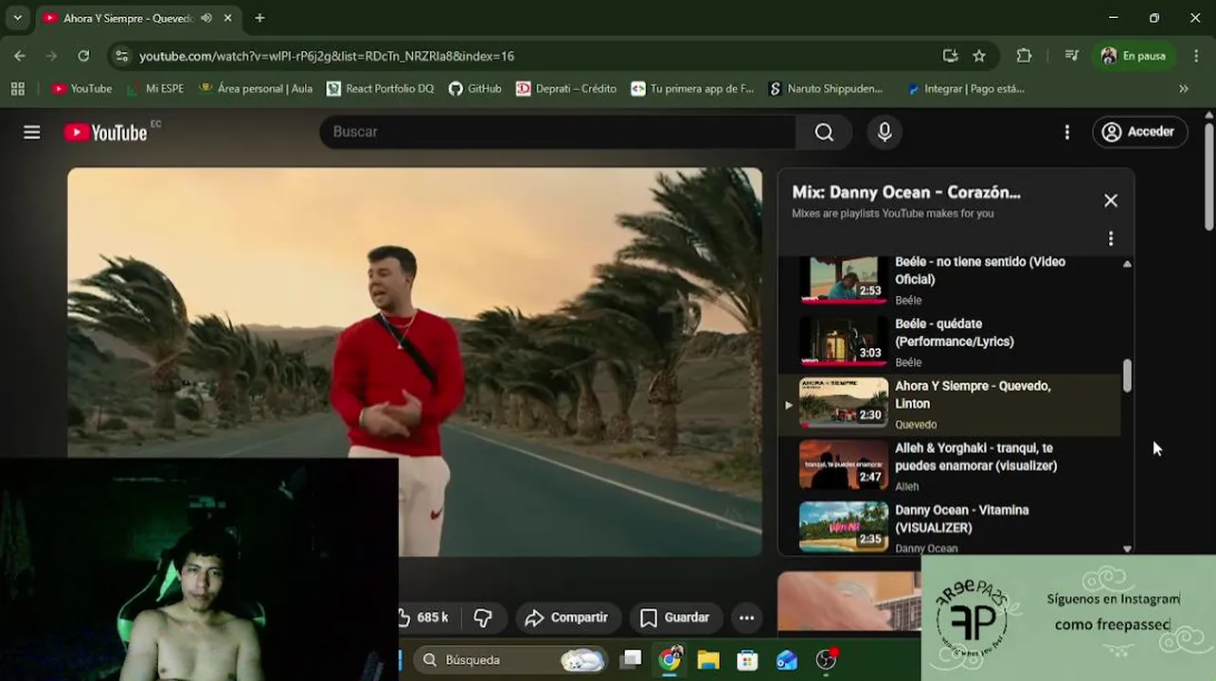Open the Chrome extensions puzzle icon
The height and width of the screenshot is (681, 1216).
tap(1024, 56)
